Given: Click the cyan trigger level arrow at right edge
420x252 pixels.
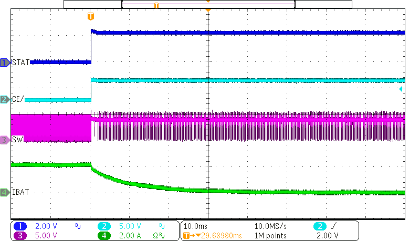Looking at the screenshot, I should (x=402, y=90).
